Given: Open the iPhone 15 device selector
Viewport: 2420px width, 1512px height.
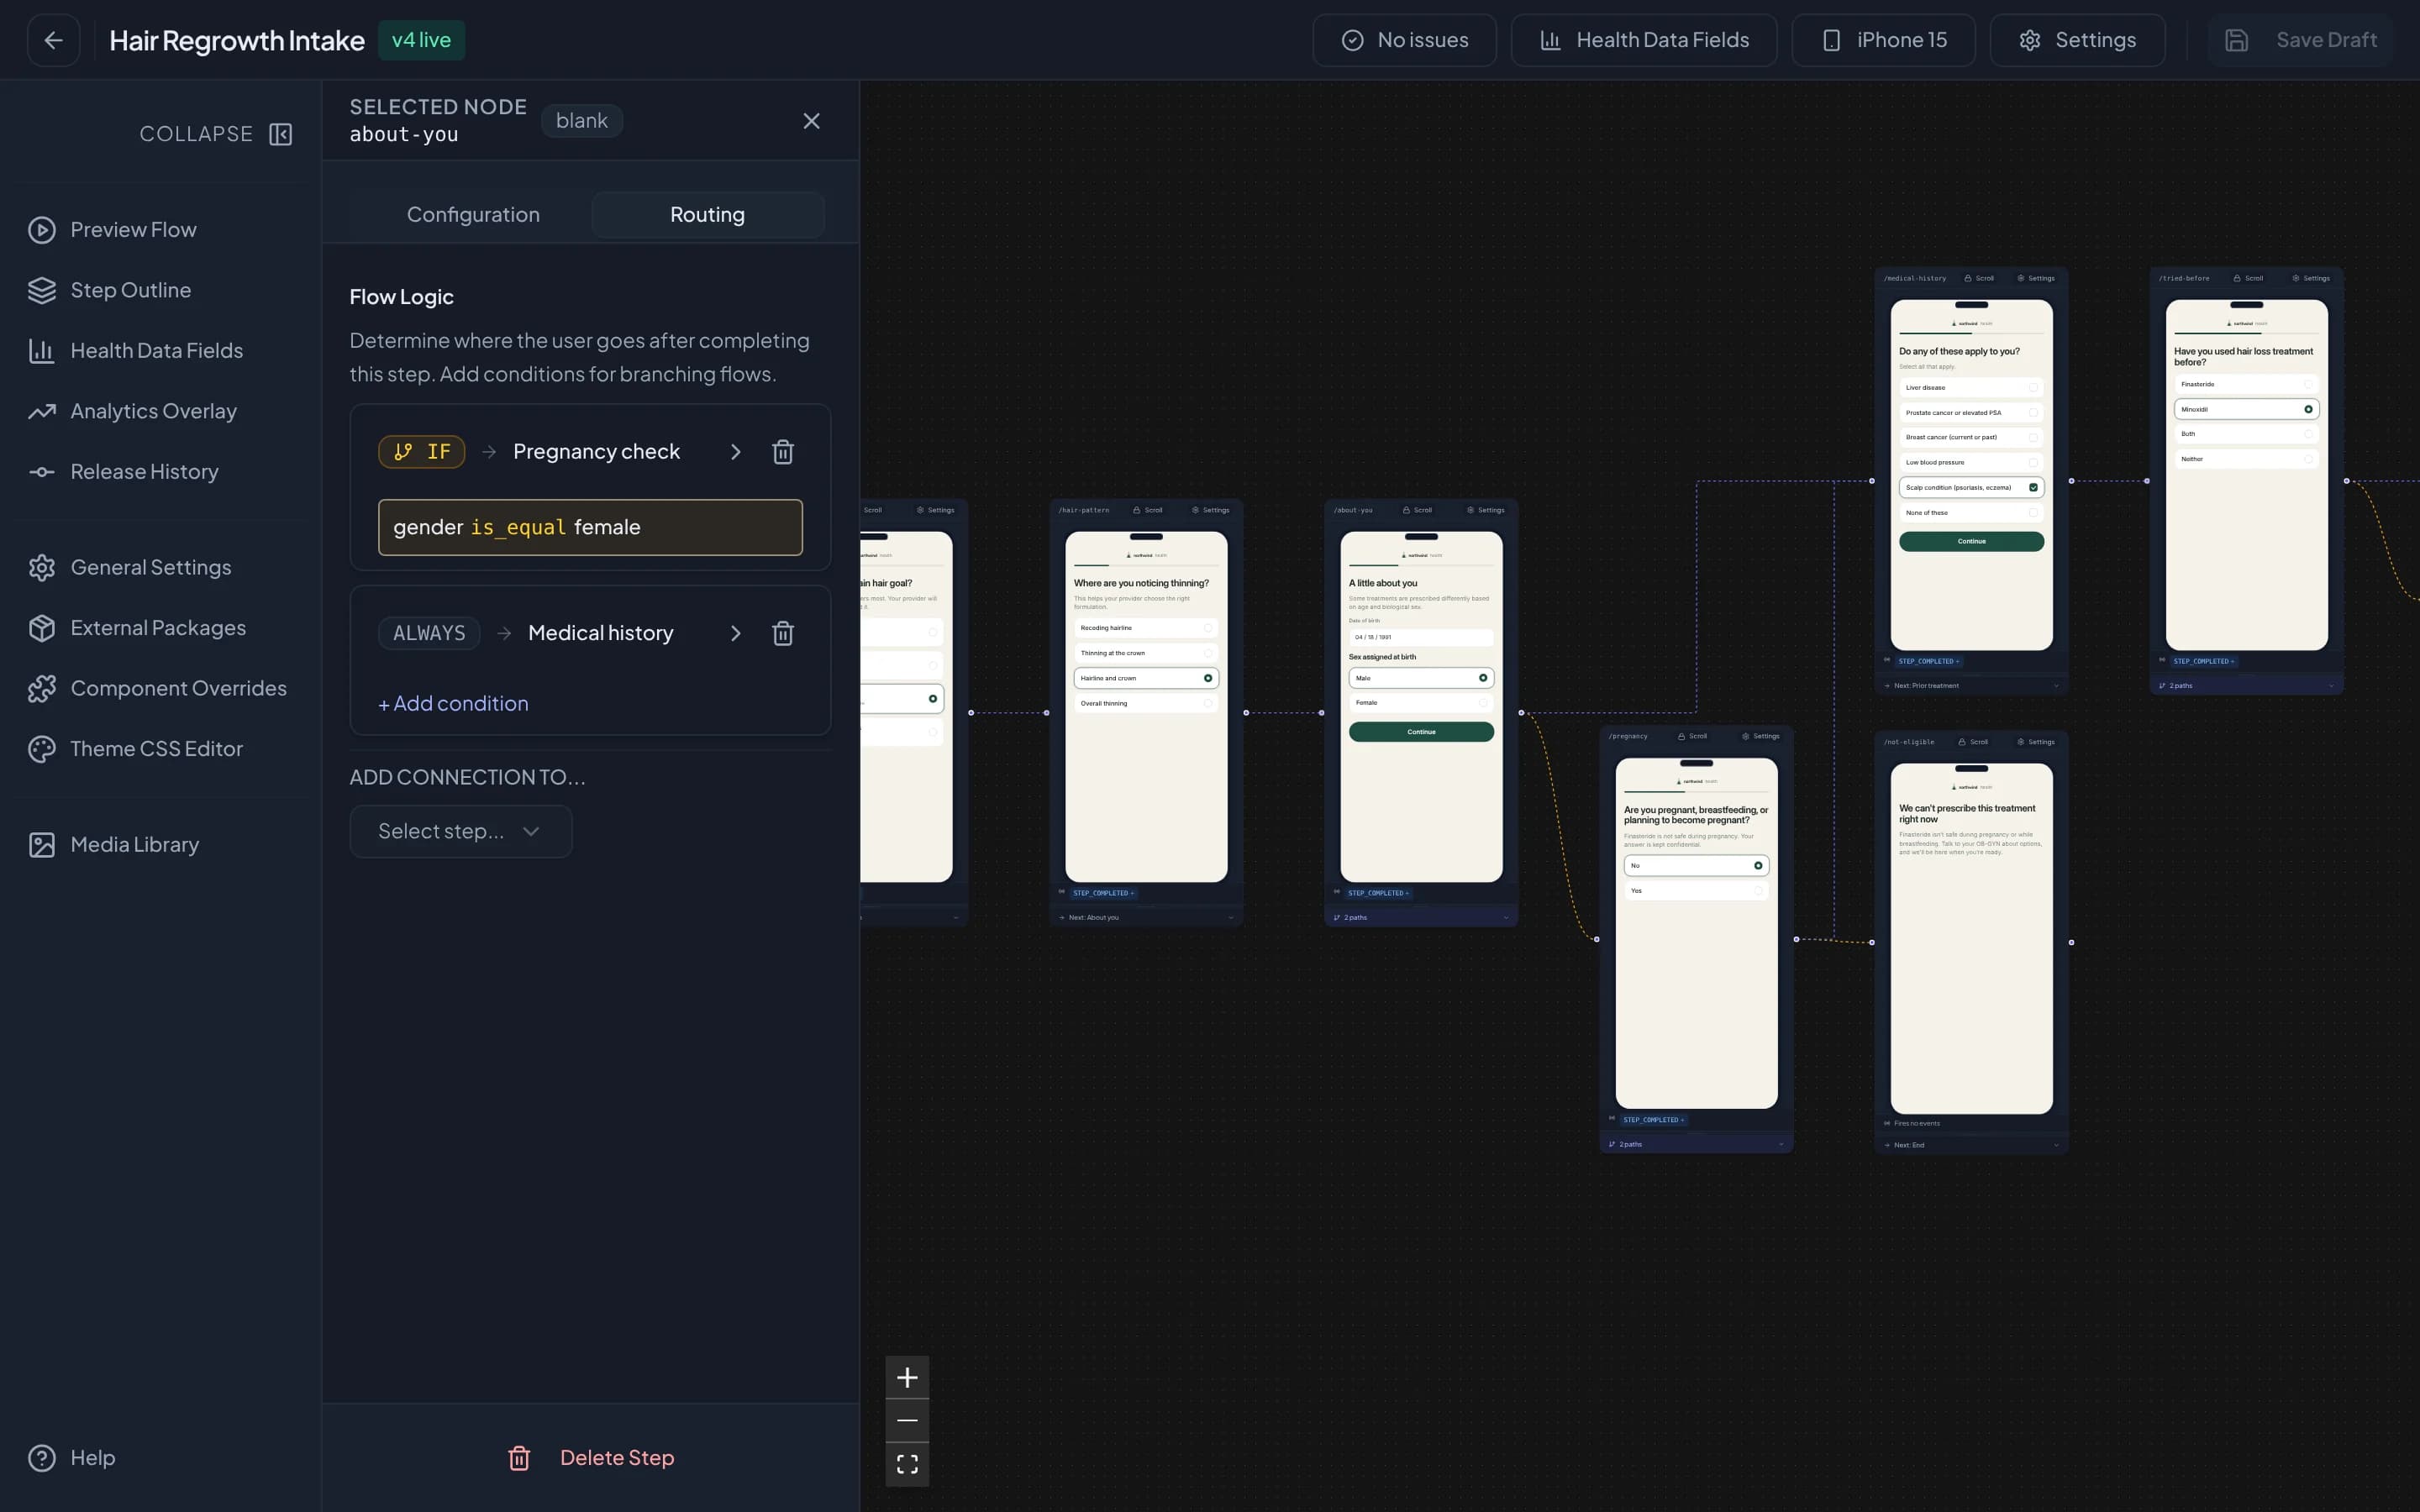Looking at the screenshot, I should pos(1883,40).
